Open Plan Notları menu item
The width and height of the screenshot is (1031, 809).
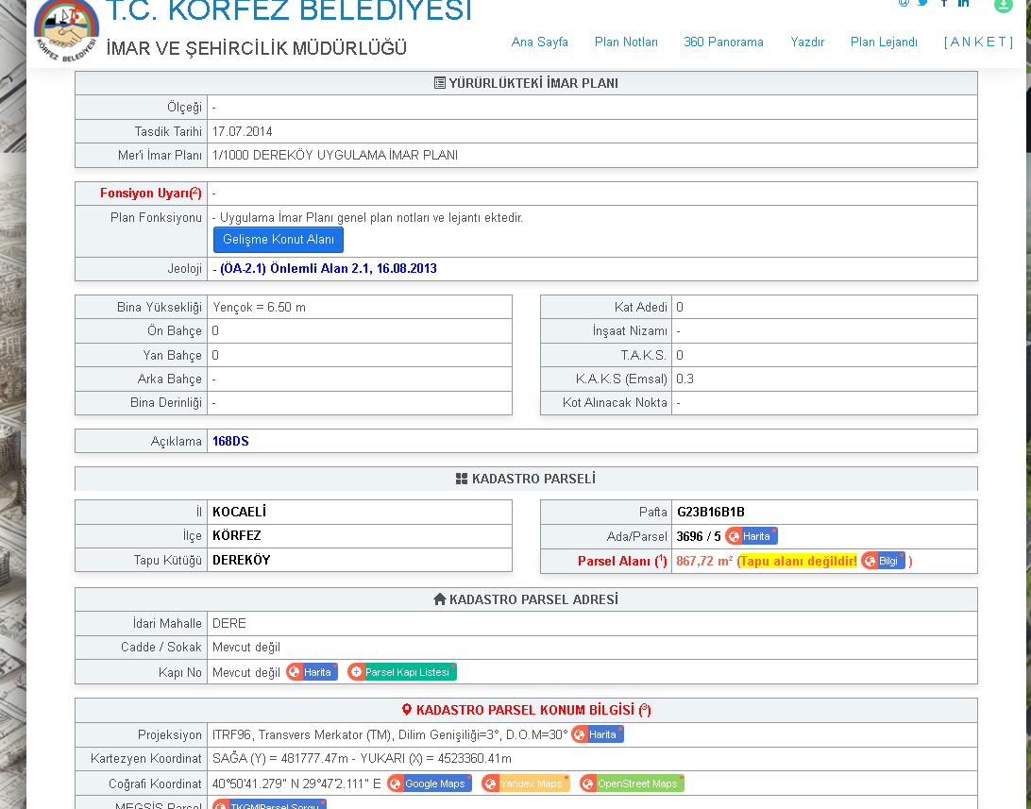(626, 42)
